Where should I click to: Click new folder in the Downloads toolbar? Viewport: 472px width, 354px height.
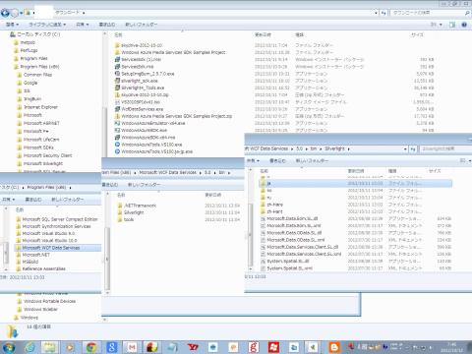coord(141,25)
